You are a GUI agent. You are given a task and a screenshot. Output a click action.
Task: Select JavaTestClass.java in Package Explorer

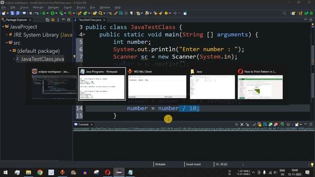42,59
